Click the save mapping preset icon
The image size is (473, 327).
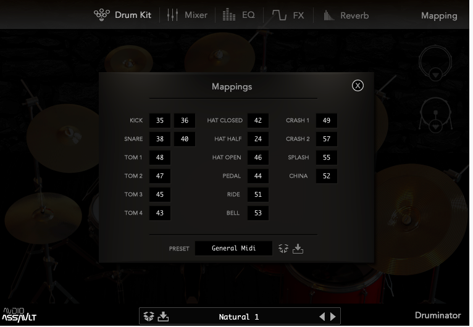(x=298, y=249)
